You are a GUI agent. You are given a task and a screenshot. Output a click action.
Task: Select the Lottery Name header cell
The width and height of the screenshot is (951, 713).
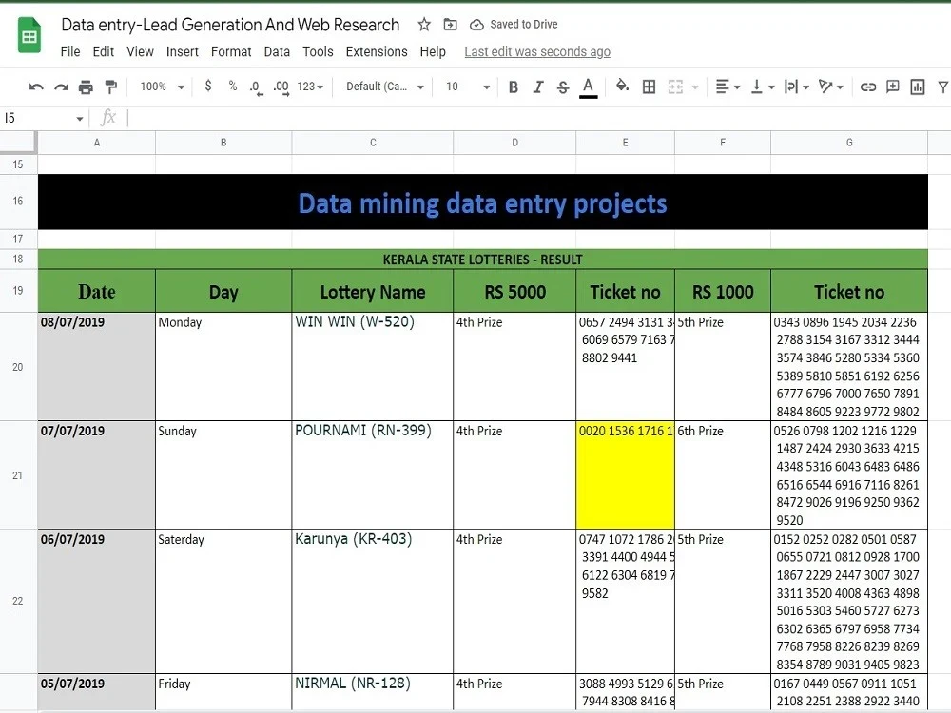[373, 292]
